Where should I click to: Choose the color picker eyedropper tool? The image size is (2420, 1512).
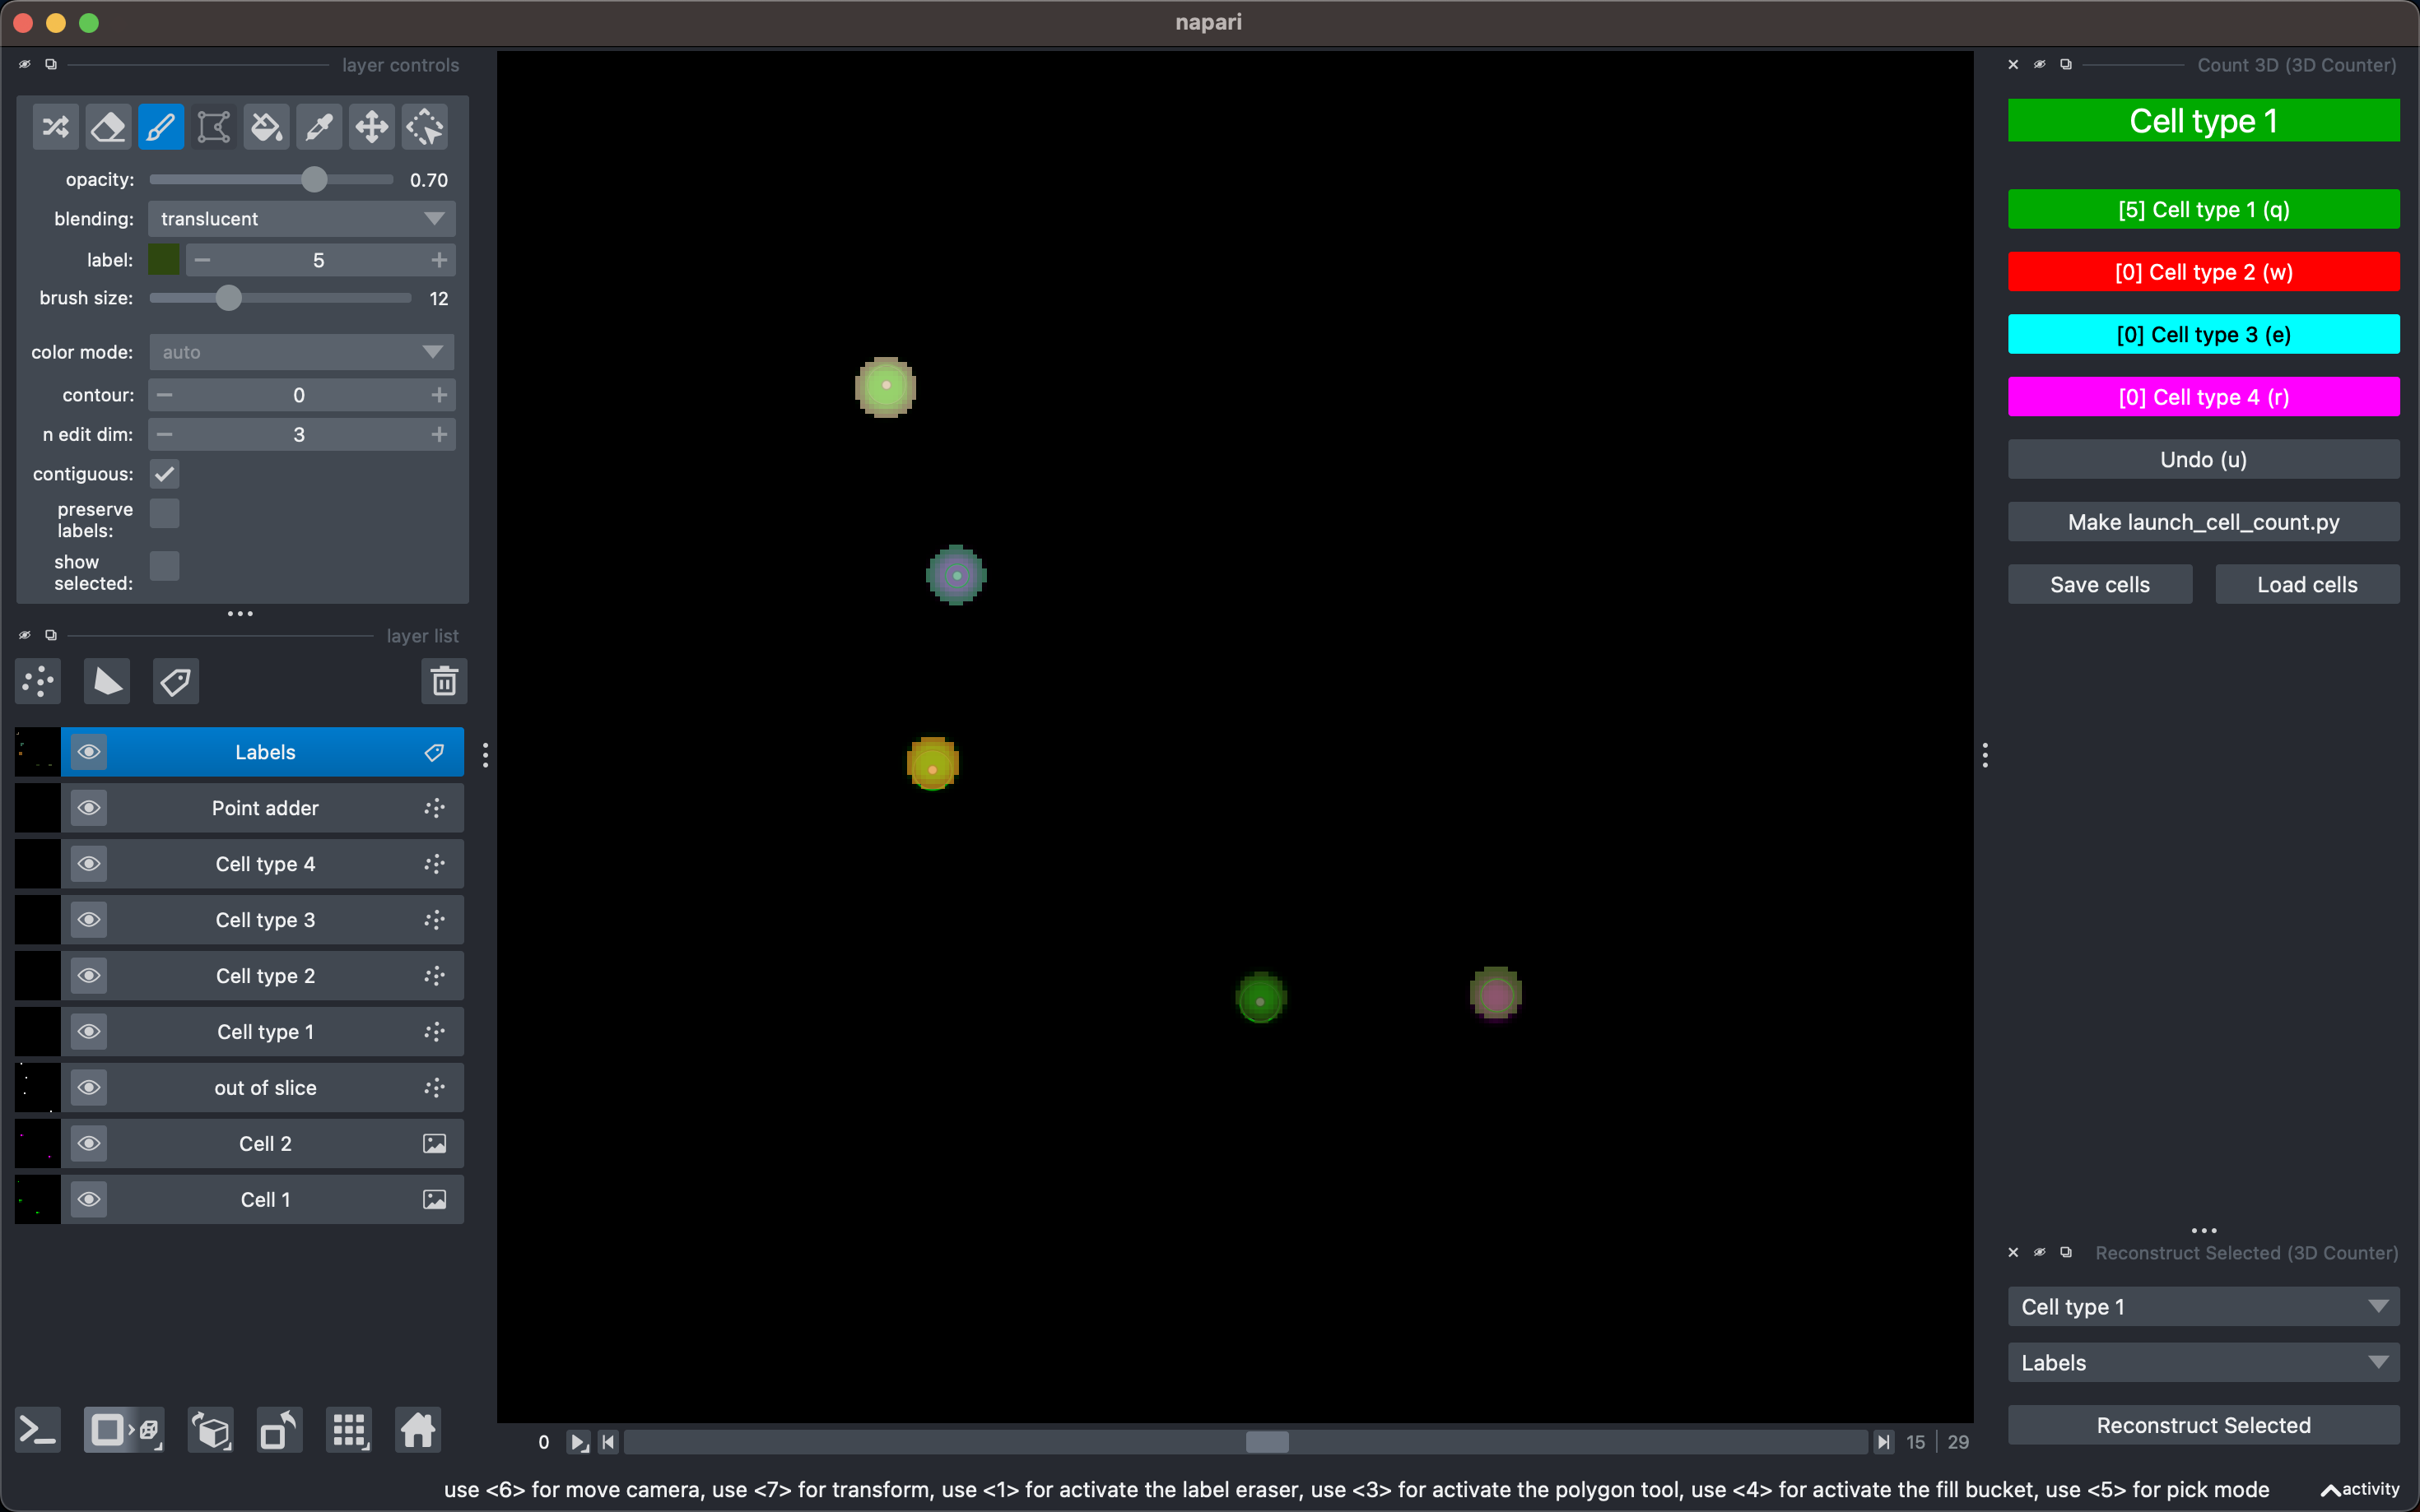(x=319, y=127)
